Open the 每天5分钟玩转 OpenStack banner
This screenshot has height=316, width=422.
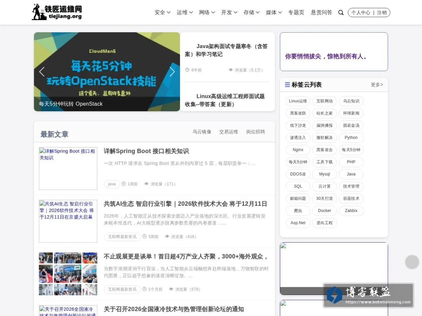107,72
